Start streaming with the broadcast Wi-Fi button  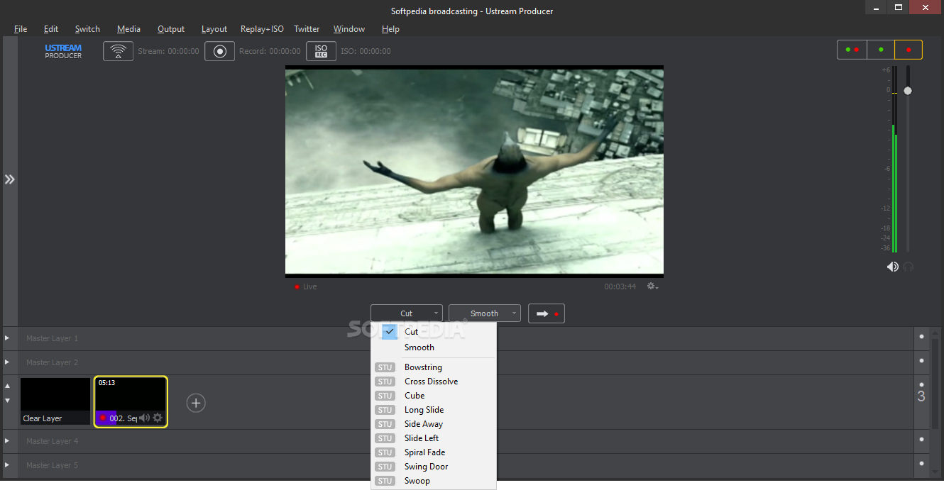pyautogui.click(x=118, y=51)
